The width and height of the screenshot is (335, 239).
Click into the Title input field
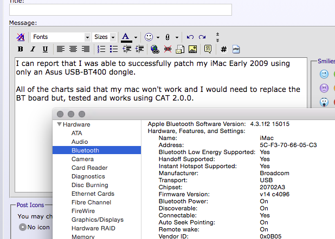(120, 10)
